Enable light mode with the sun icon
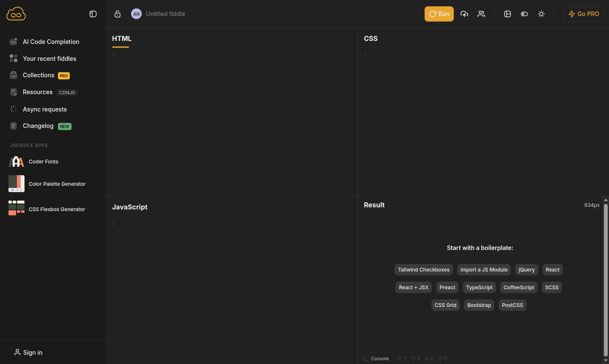The image size is (609, 364). tap(541, 14)
